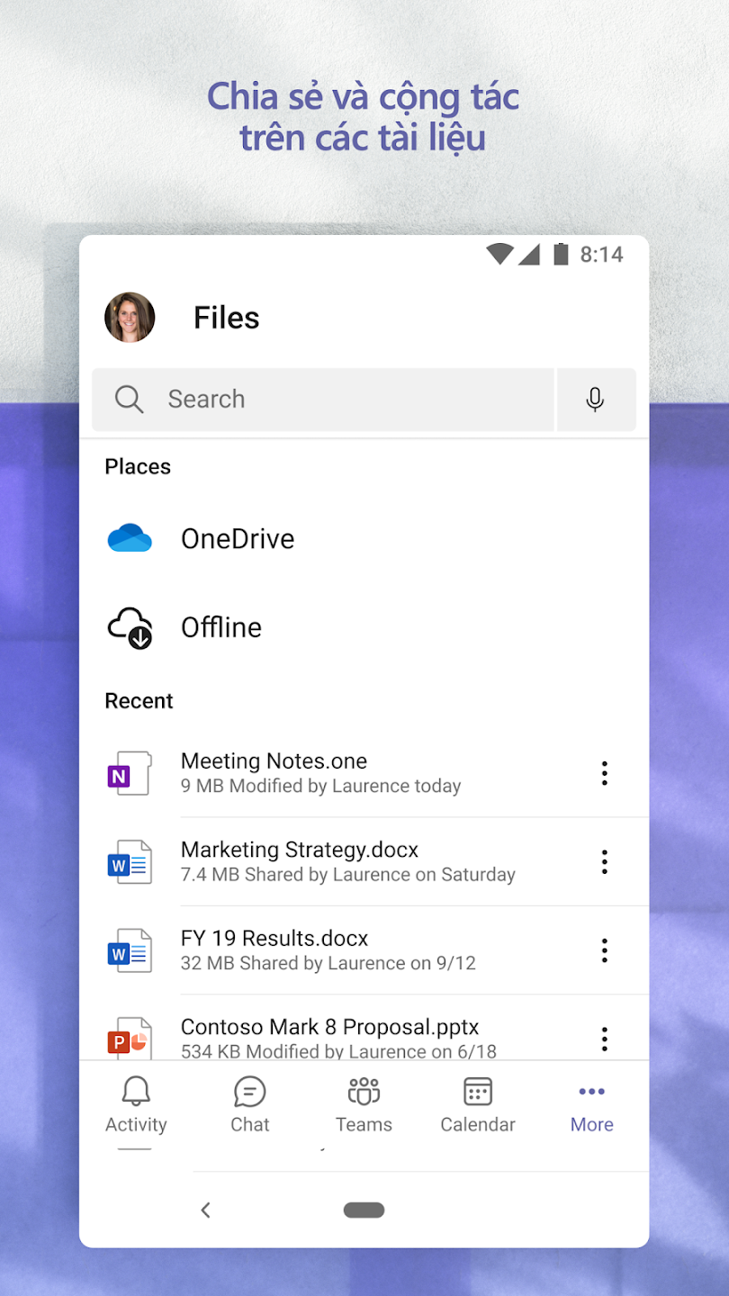The height and width of the screenshot is (1296, 729).
Task: Tap the Word icon for FY 19 Results
Action: (x=130, y=950)
